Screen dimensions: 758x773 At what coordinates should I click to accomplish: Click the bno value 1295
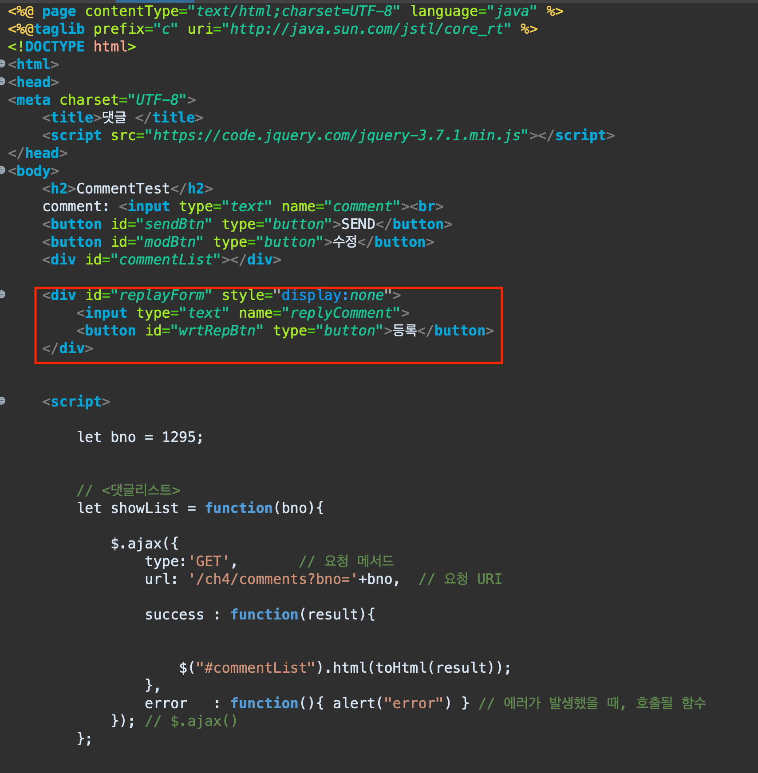(x=179, y=437)
